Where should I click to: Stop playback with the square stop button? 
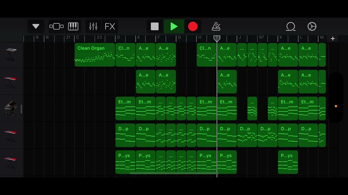pos(155,27)
